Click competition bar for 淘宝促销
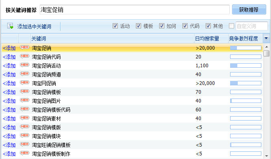 246,48
